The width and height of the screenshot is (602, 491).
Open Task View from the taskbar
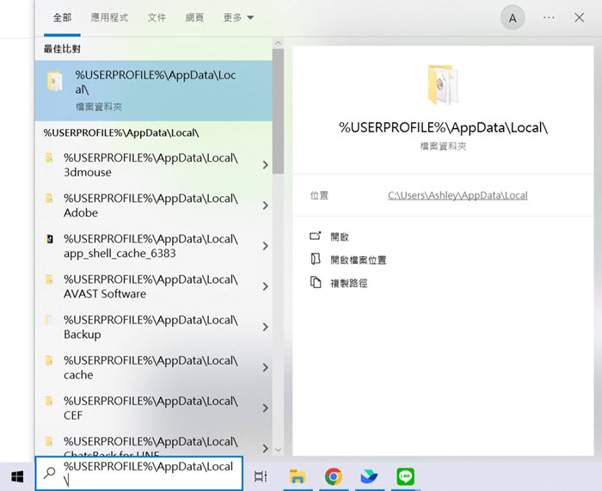point(261,476)
